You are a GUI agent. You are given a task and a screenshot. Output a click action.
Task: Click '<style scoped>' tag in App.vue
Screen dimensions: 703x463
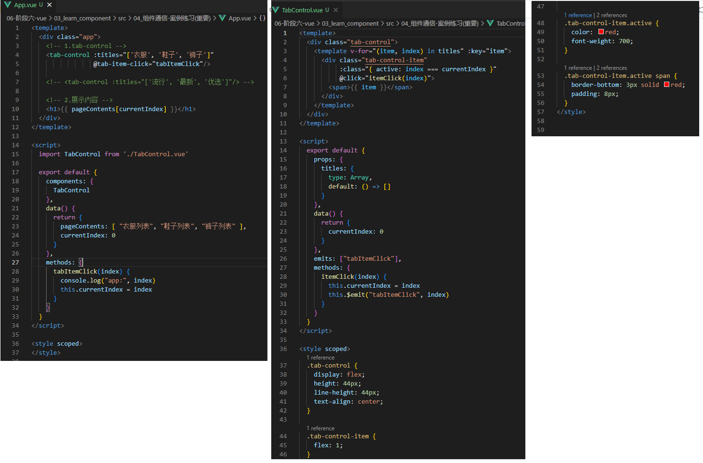(57, 343)
